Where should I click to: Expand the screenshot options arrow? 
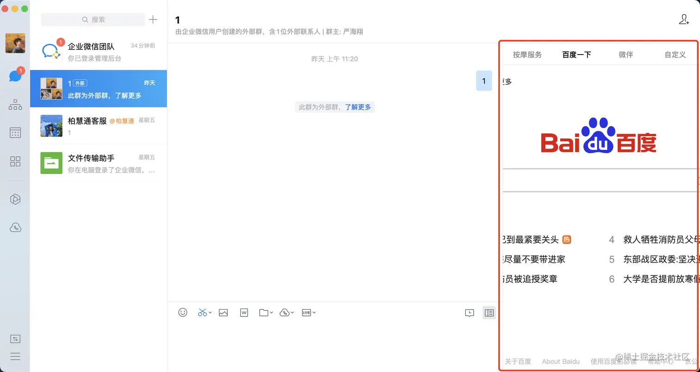[210, 313]
